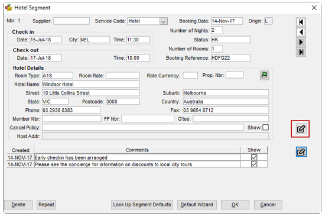322x217 pixels.
Task: Click the Suburb field Melbourne
Action: 226,93
